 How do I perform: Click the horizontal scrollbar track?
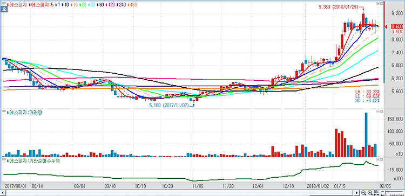point(180,193)
